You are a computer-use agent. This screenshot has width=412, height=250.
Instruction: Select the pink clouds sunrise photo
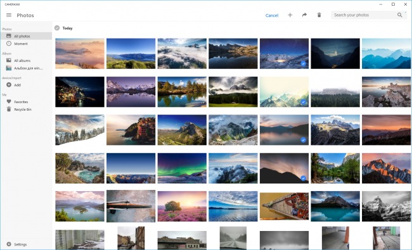[80, 54]
